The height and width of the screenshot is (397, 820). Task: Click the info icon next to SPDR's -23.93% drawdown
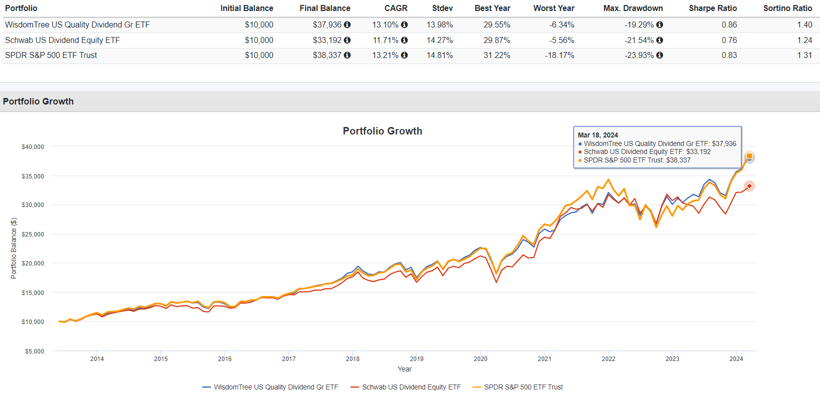pos(659,55)
